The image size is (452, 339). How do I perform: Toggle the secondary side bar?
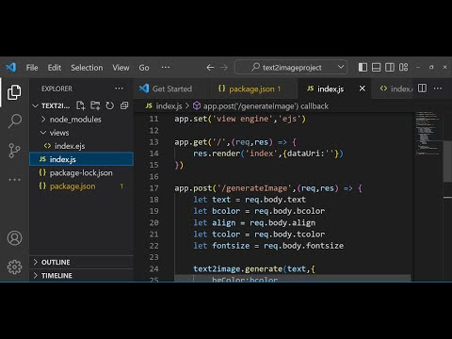tap(390, 67)
